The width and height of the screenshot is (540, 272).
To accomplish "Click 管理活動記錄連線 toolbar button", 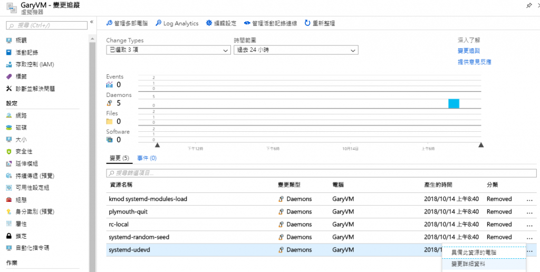I will click(271, 23).
